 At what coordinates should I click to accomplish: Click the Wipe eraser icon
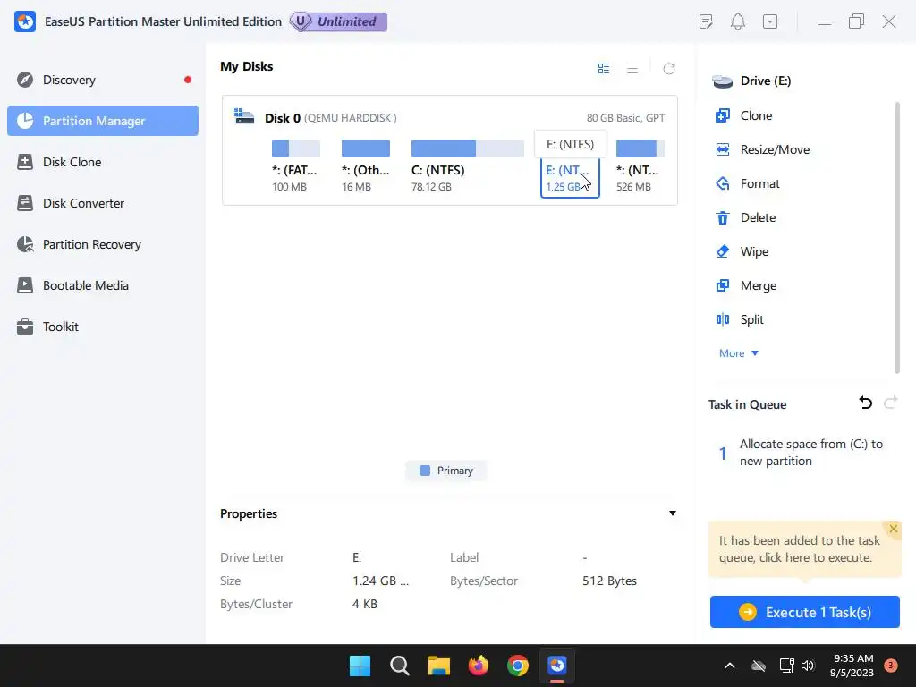point(723,251)
